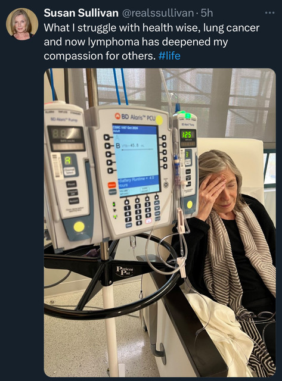Click the Patient Pal logo on the stand

click(x=125, y=271)
